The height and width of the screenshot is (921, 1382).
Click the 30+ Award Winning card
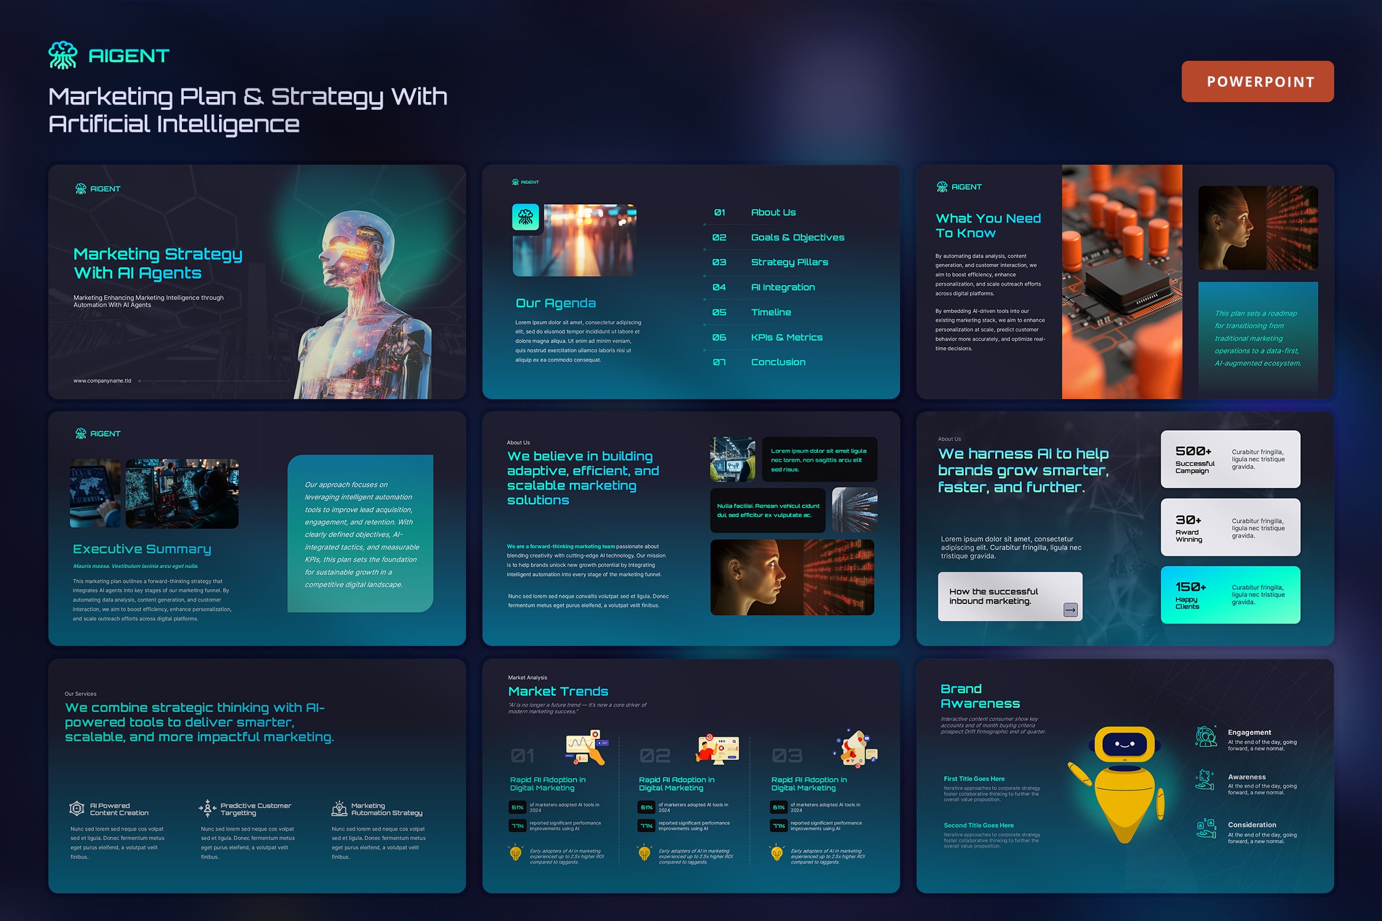(1230, 527)
